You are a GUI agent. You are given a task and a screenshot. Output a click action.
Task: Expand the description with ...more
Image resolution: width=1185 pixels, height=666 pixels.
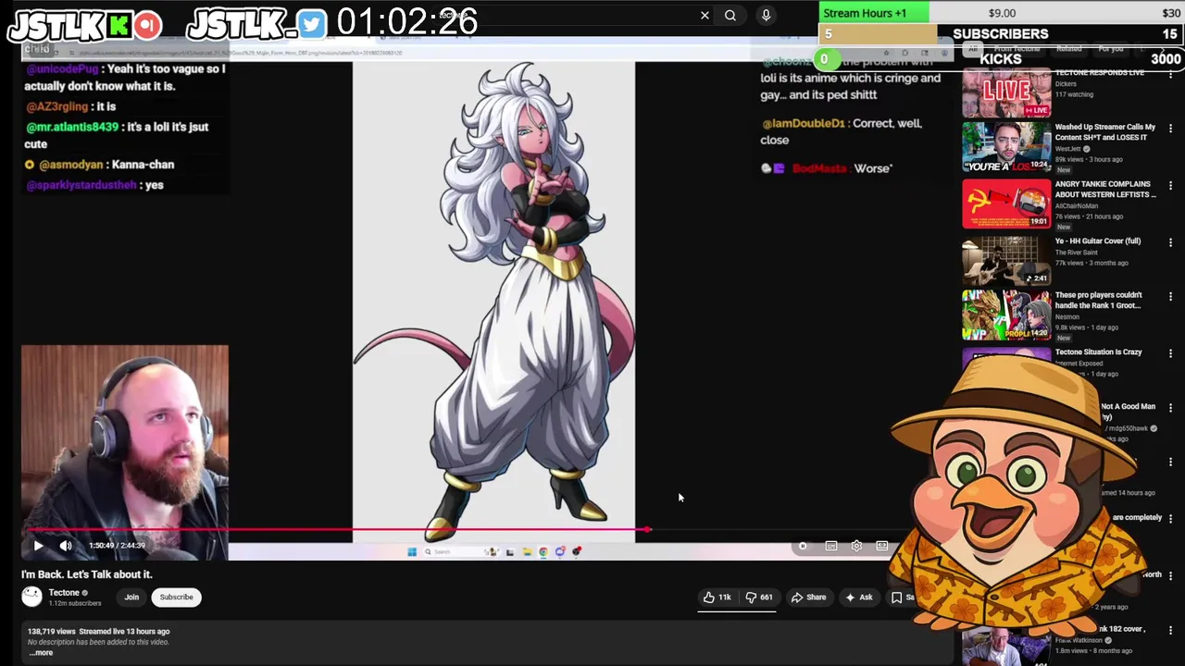pos(41,652)
